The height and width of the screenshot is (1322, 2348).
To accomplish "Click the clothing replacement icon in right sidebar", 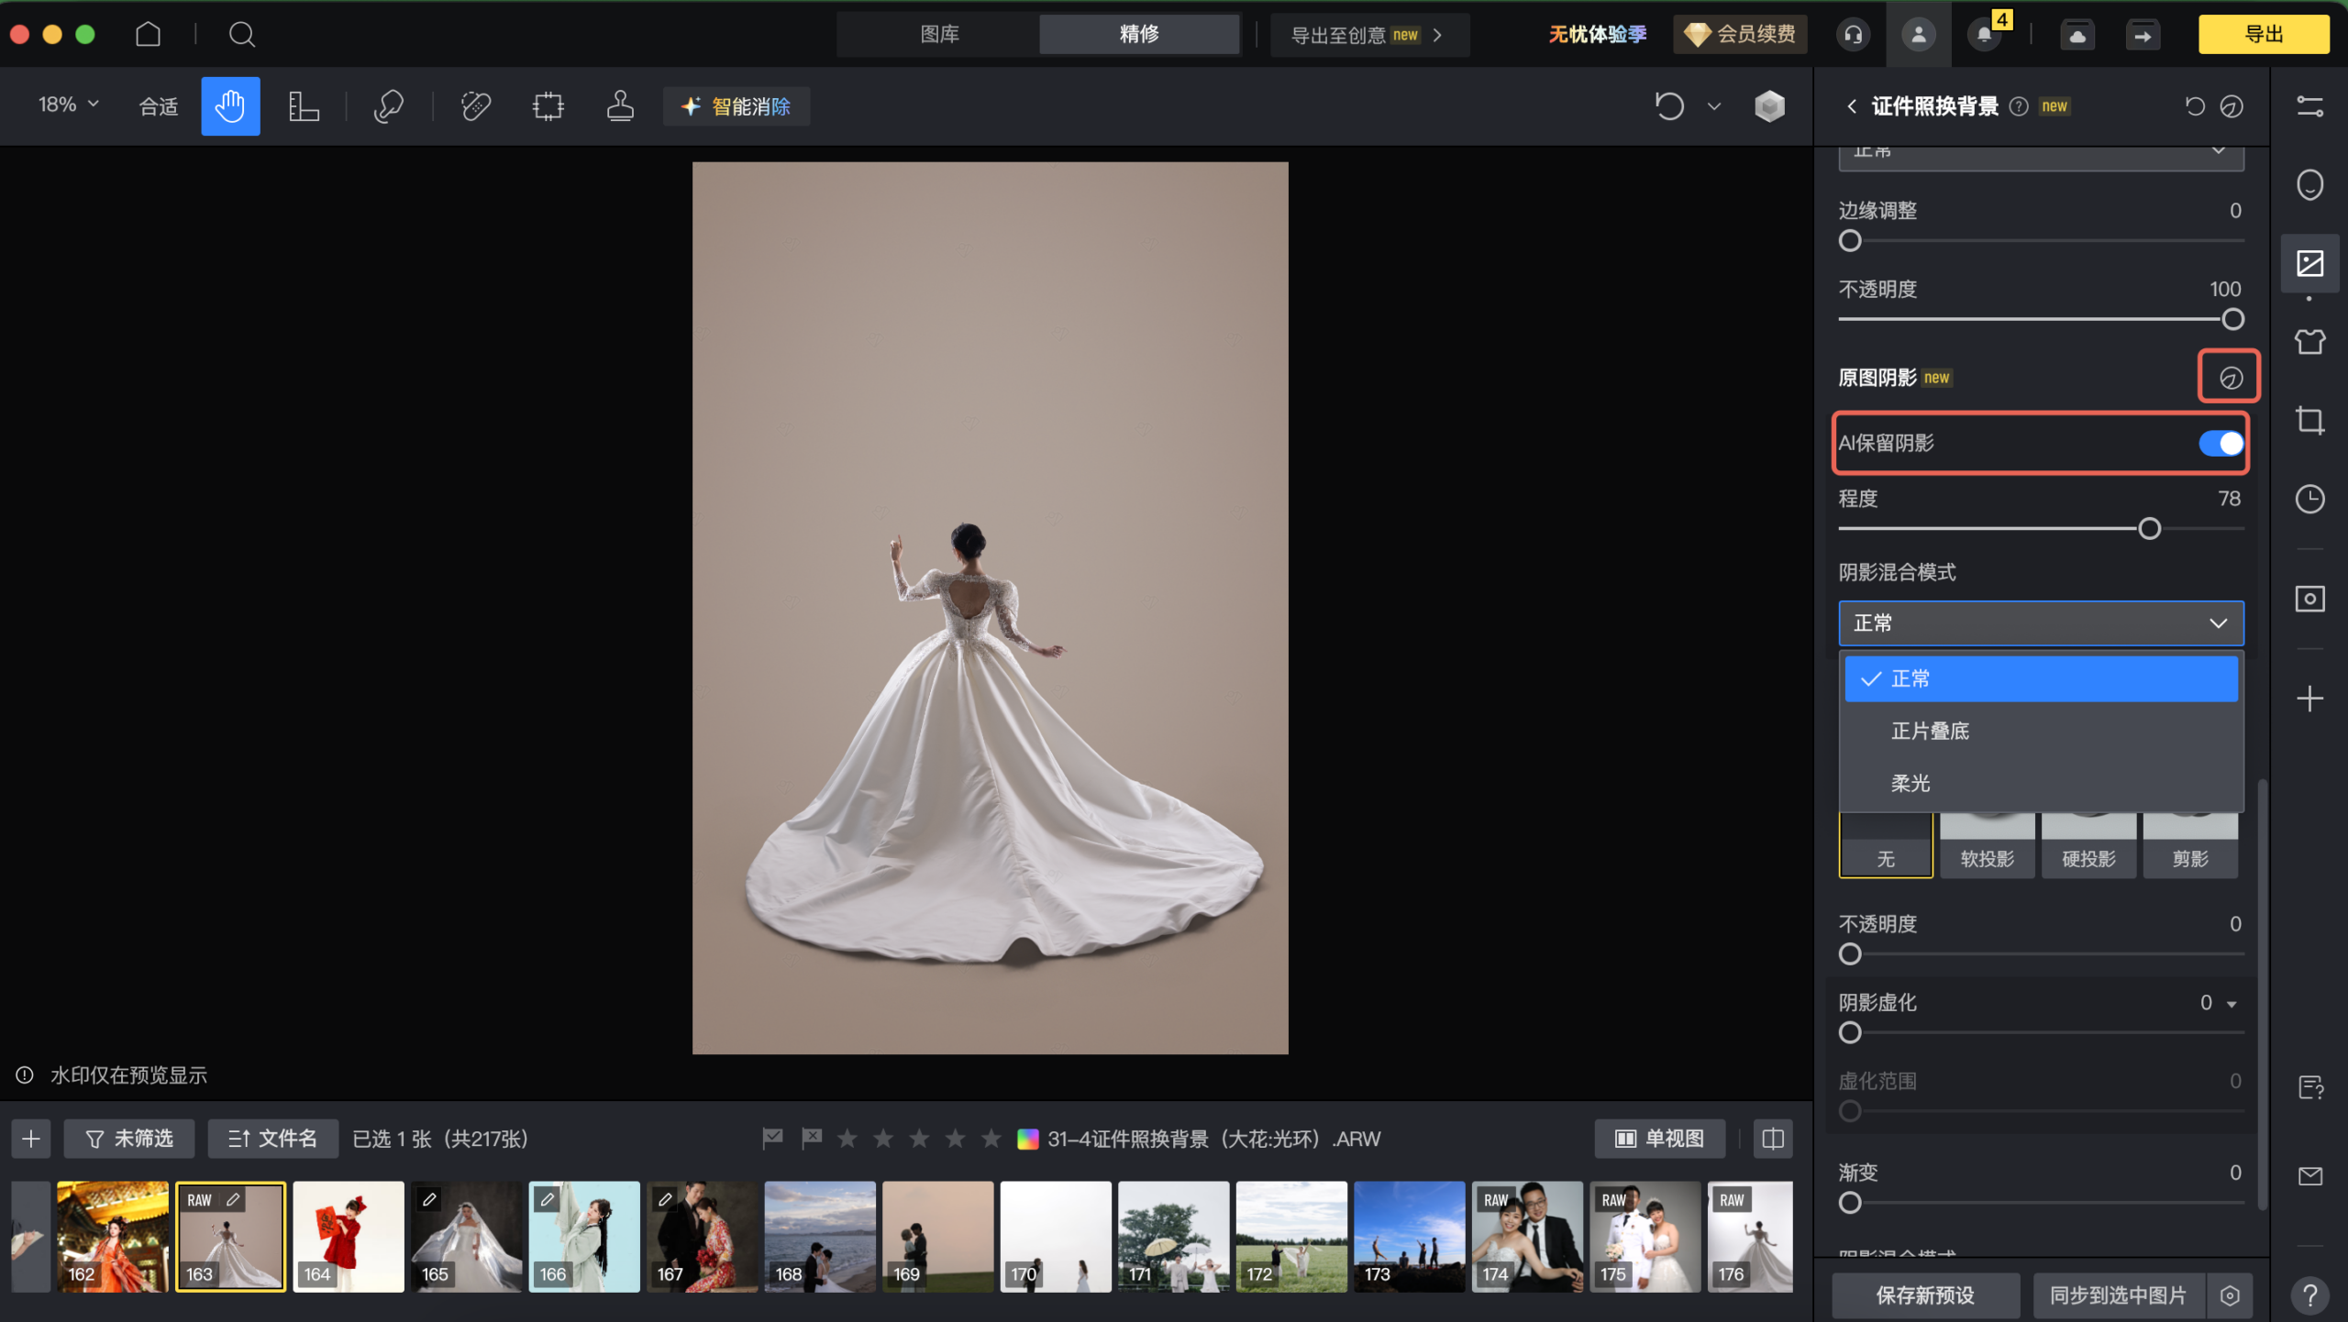I will point(2309,341).
